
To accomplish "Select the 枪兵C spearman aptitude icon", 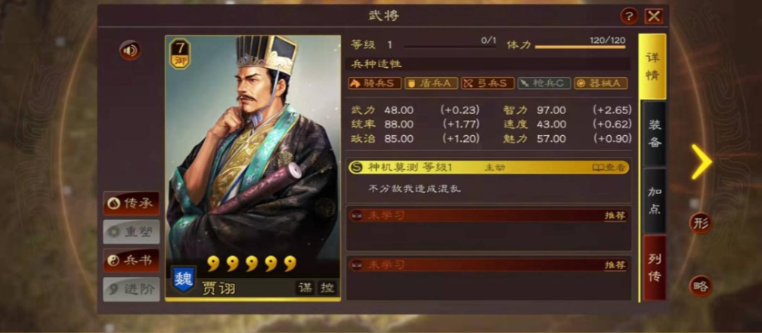I will [x=544, y=84].
